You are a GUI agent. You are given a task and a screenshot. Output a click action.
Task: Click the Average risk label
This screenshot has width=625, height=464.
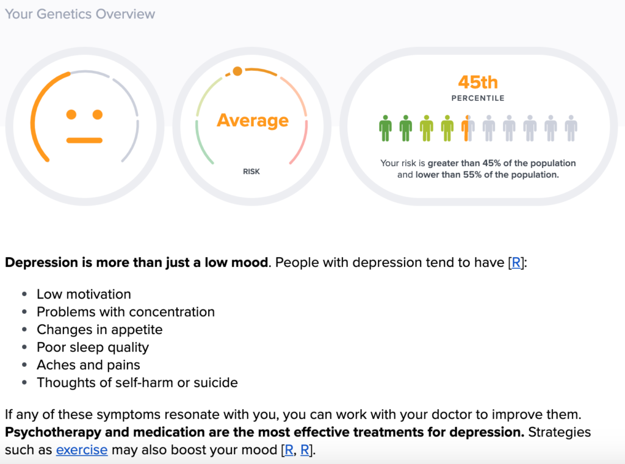tap(253, 120)
